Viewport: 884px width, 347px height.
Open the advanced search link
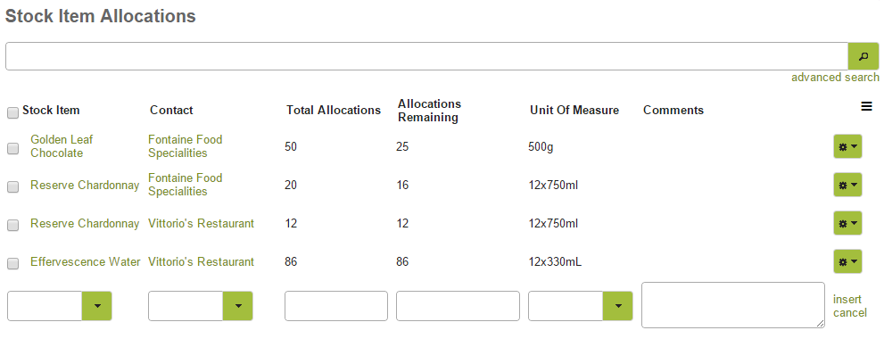point(835,78)
